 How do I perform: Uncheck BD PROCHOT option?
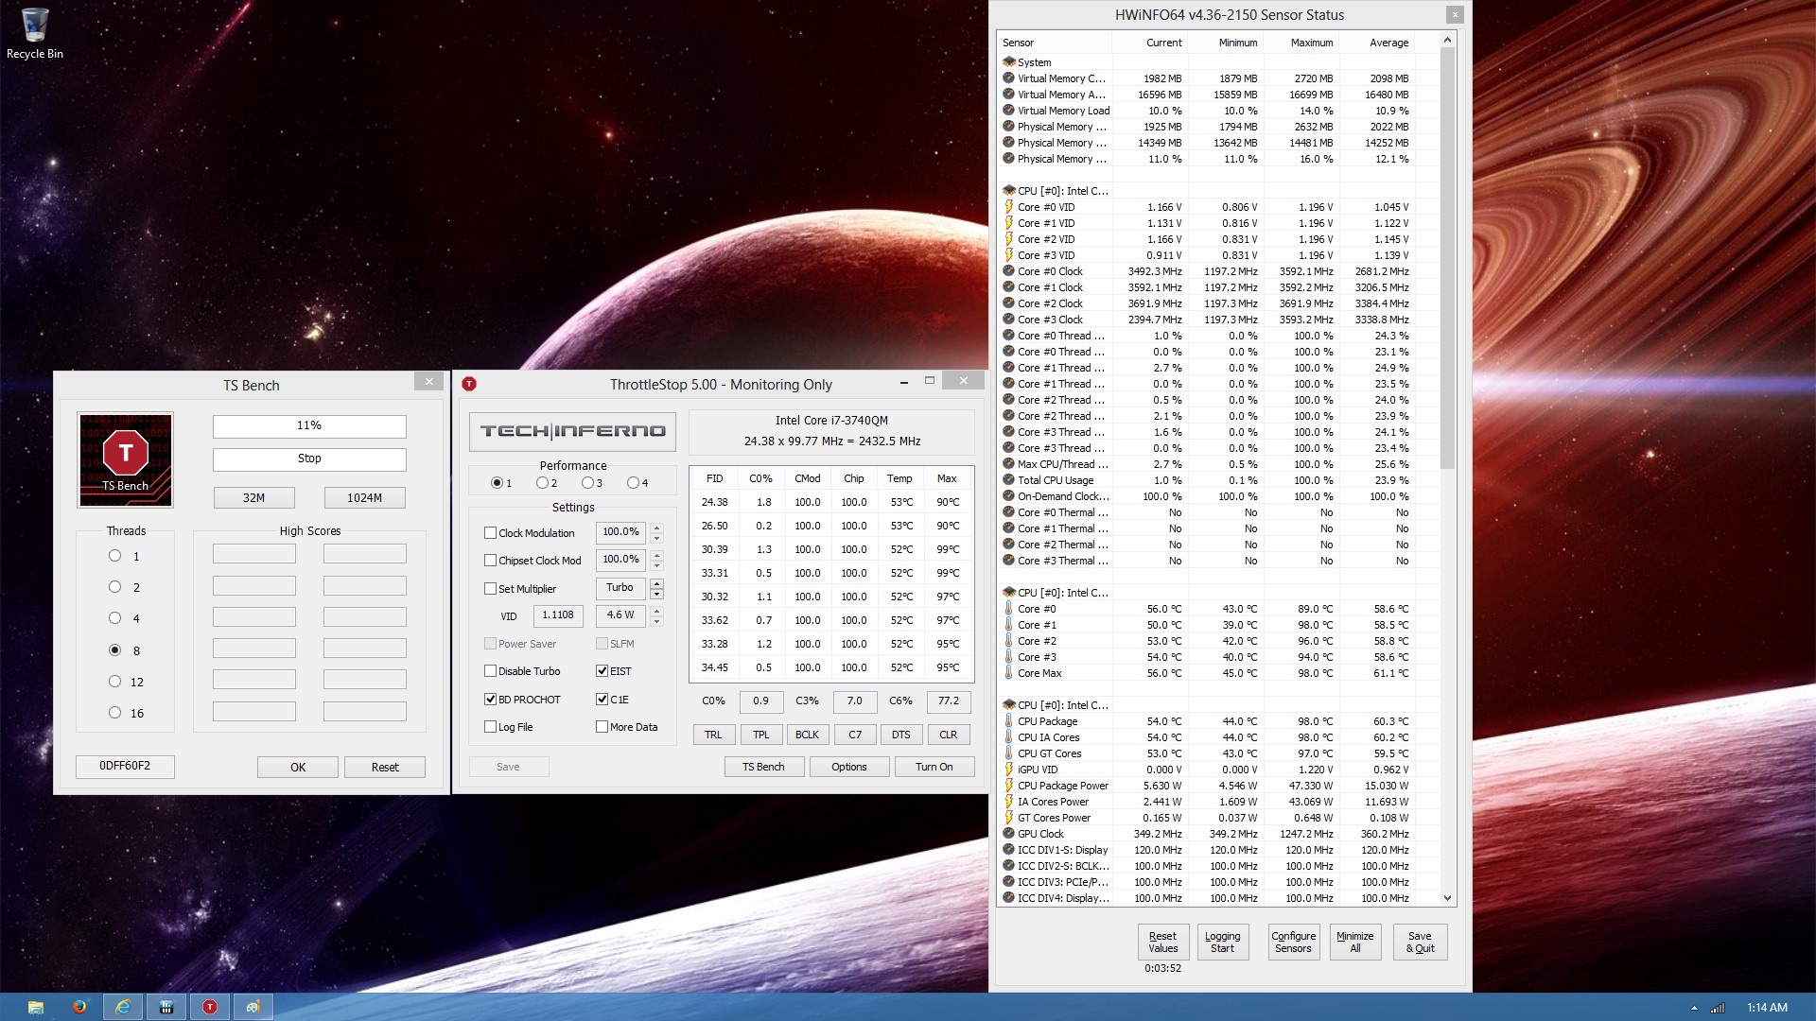coord(490,700)
